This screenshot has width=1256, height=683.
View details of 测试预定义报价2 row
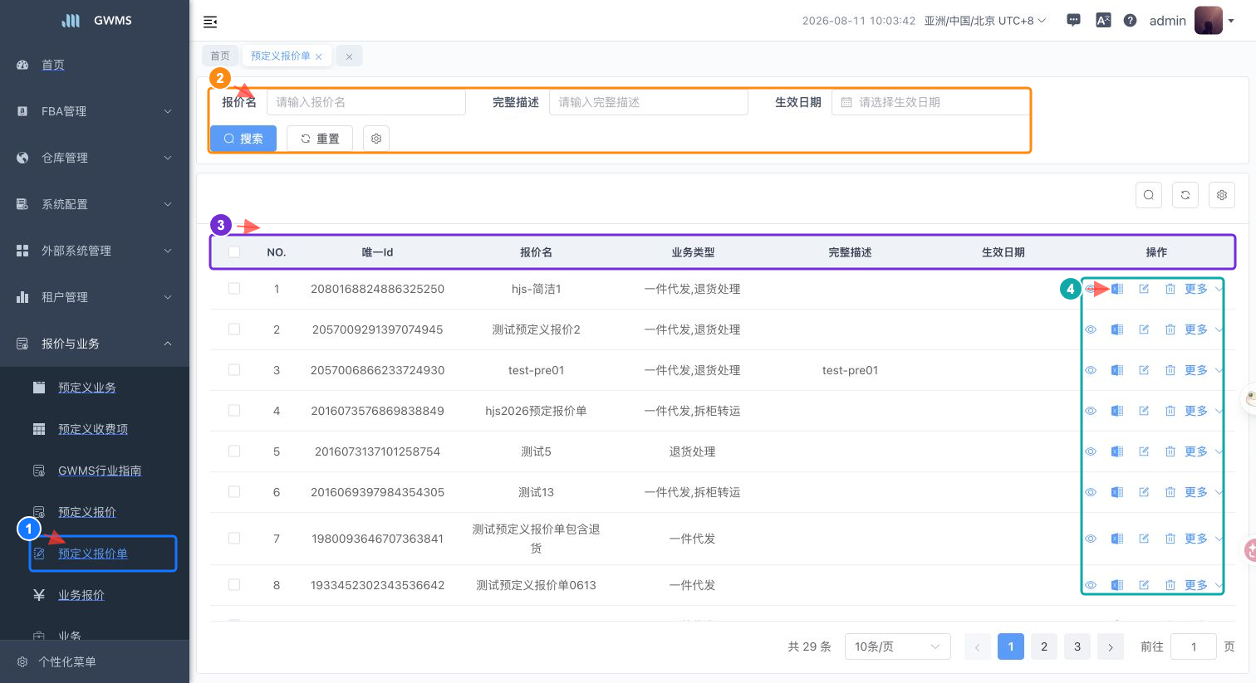1091,329
